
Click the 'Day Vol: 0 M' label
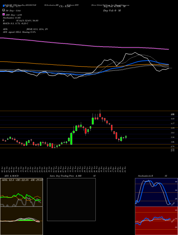(112, 10)
